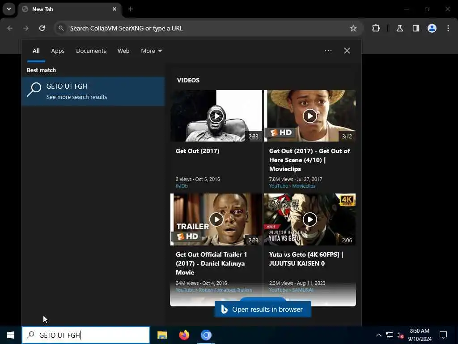
Task: Click 7.8M views · Jul 27, 2017 text
Action: point(296,179)
